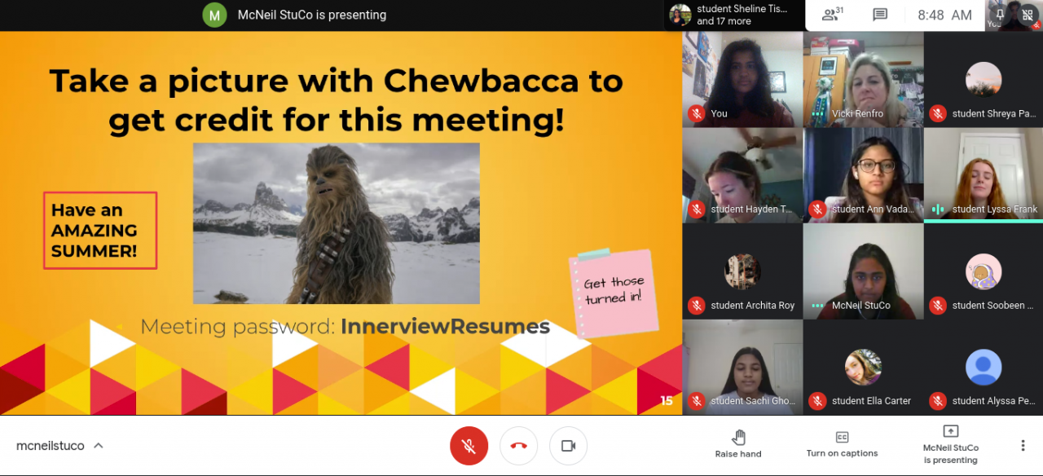Click student Ella Carter's muted mic icon

click(817, 400)
